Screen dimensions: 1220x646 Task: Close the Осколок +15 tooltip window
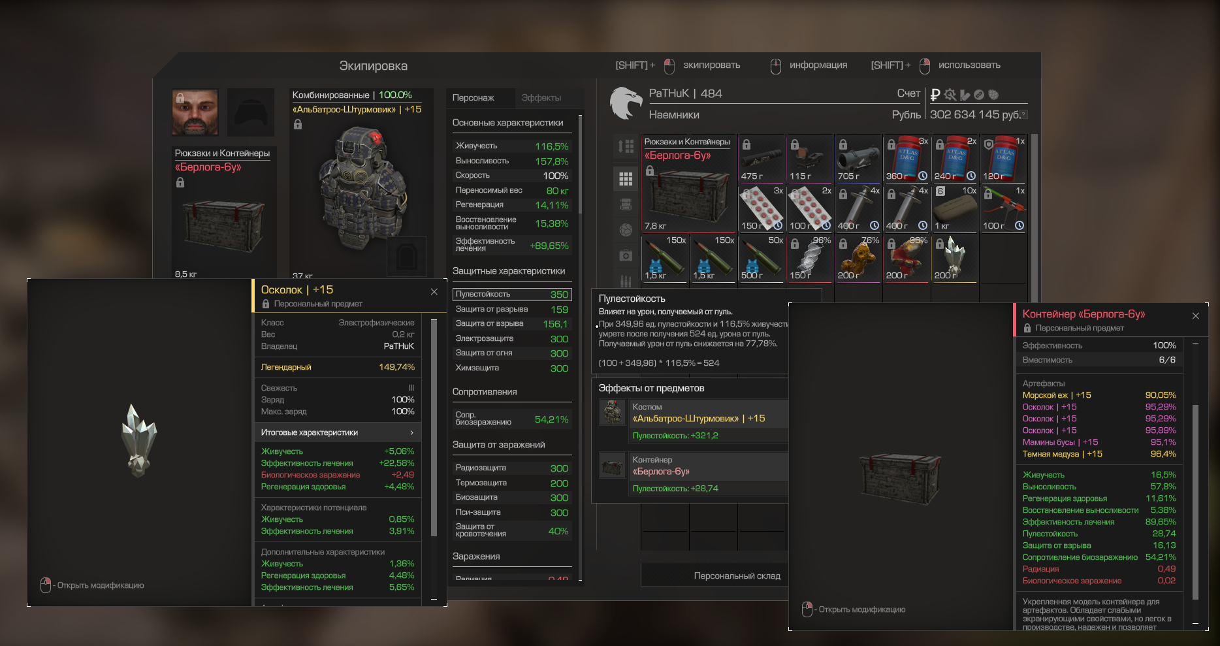click(434, 291)
